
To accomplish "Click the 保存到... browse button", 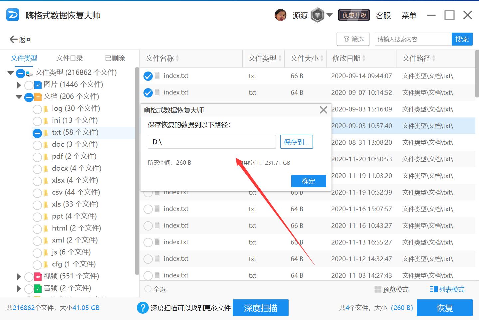I will pyautogui.click(x=296, y=141).
